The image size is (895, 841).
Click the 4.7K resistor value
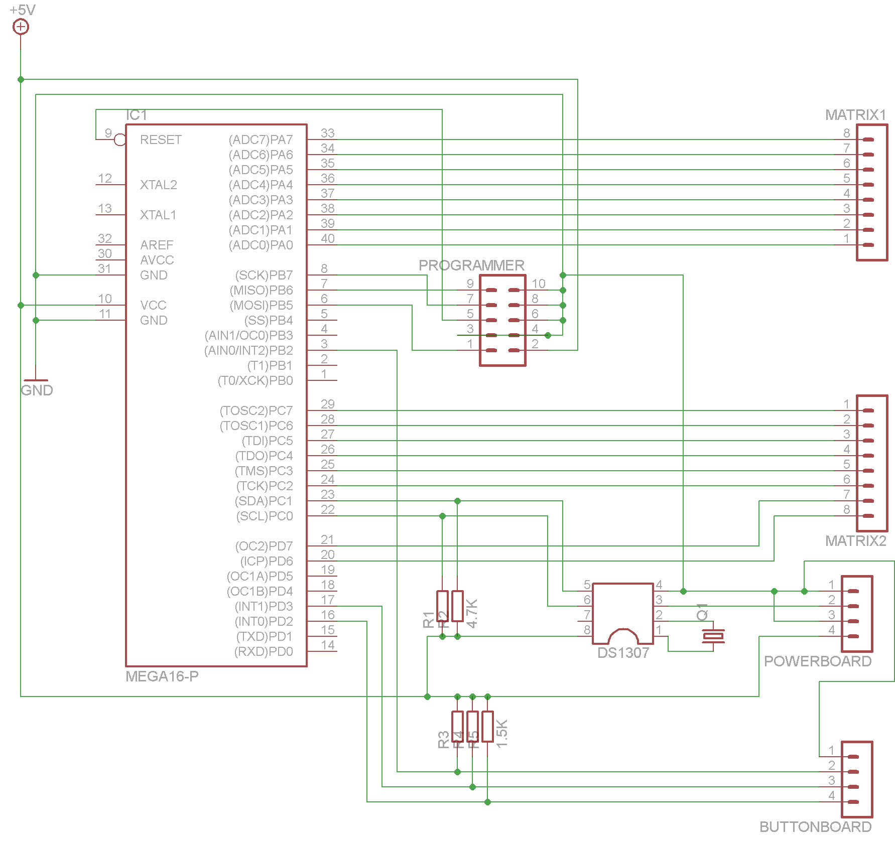tap(472, 613)
